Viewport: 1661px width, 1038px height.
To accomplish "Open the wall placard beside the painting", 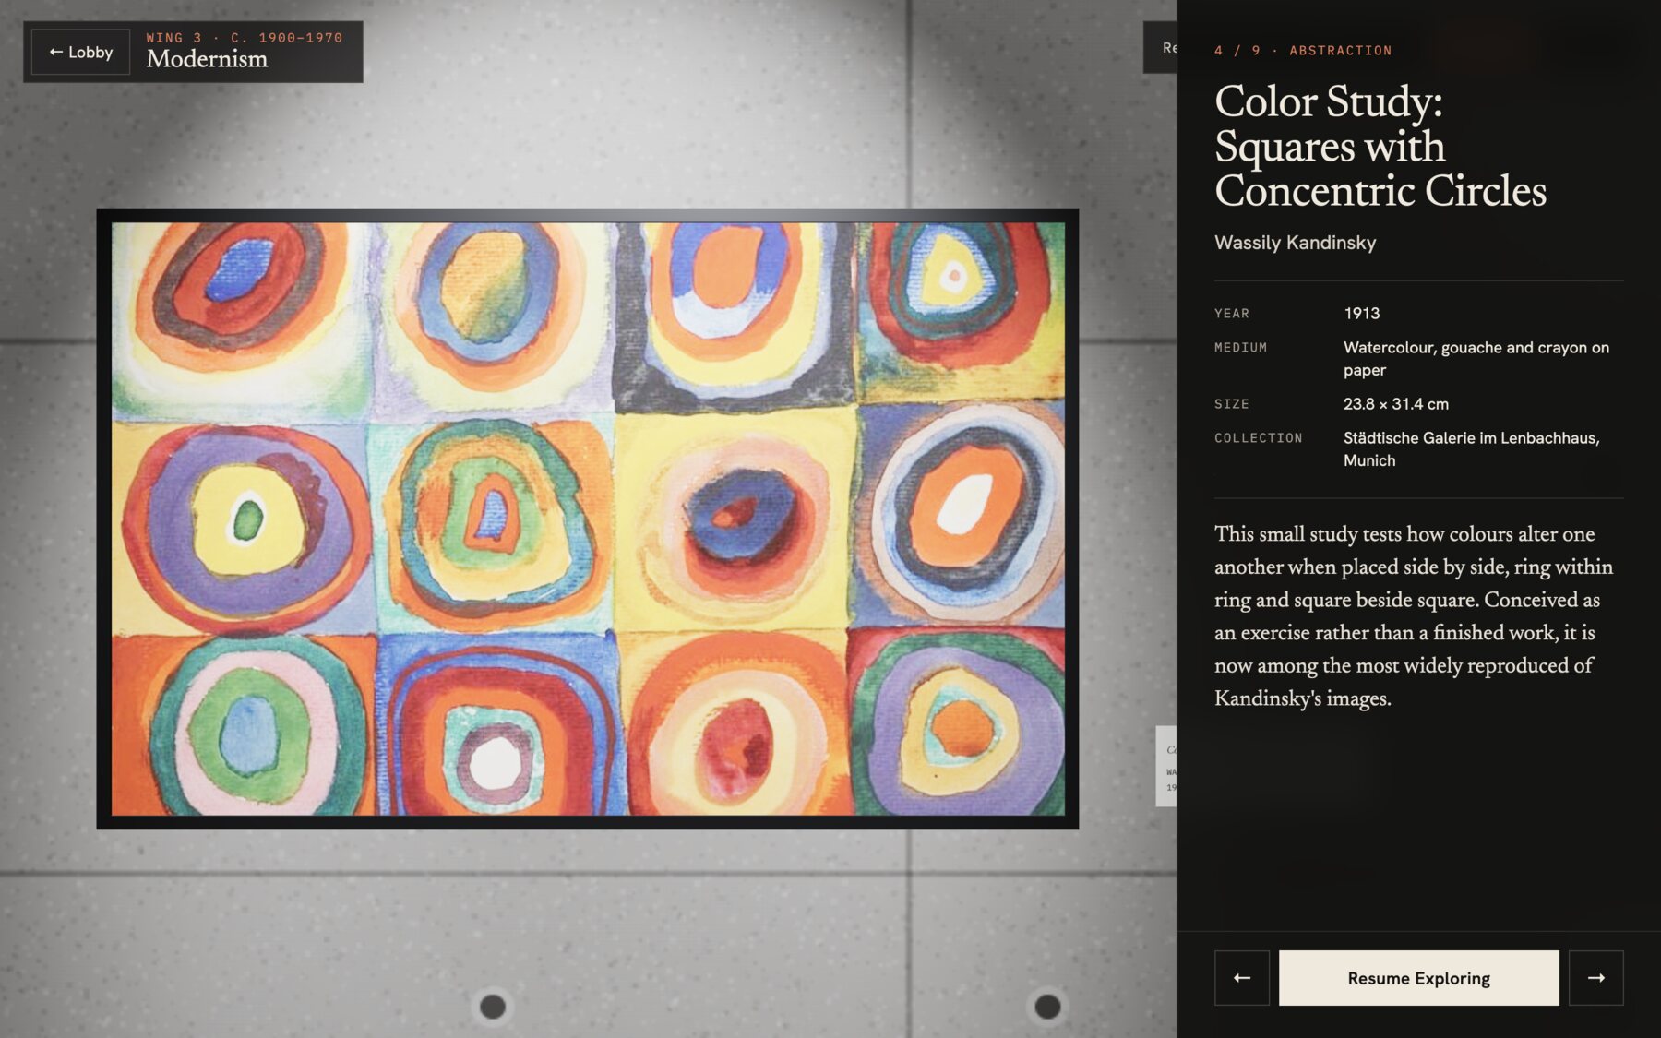I will (1166, 767).
